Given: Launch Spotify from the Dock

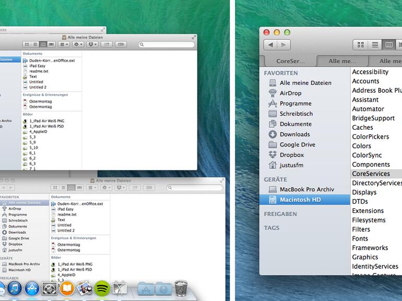Looking at the screenshot, I should tap(102, 289).
